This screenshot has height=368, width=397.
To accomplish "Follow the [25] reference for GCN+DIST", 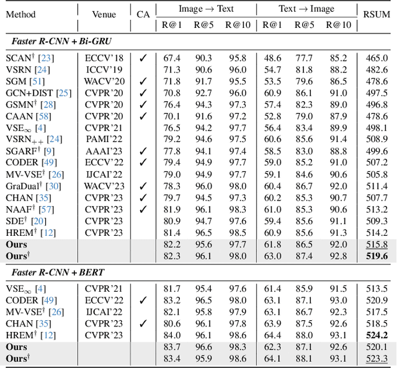I will [x=65, y=93].
